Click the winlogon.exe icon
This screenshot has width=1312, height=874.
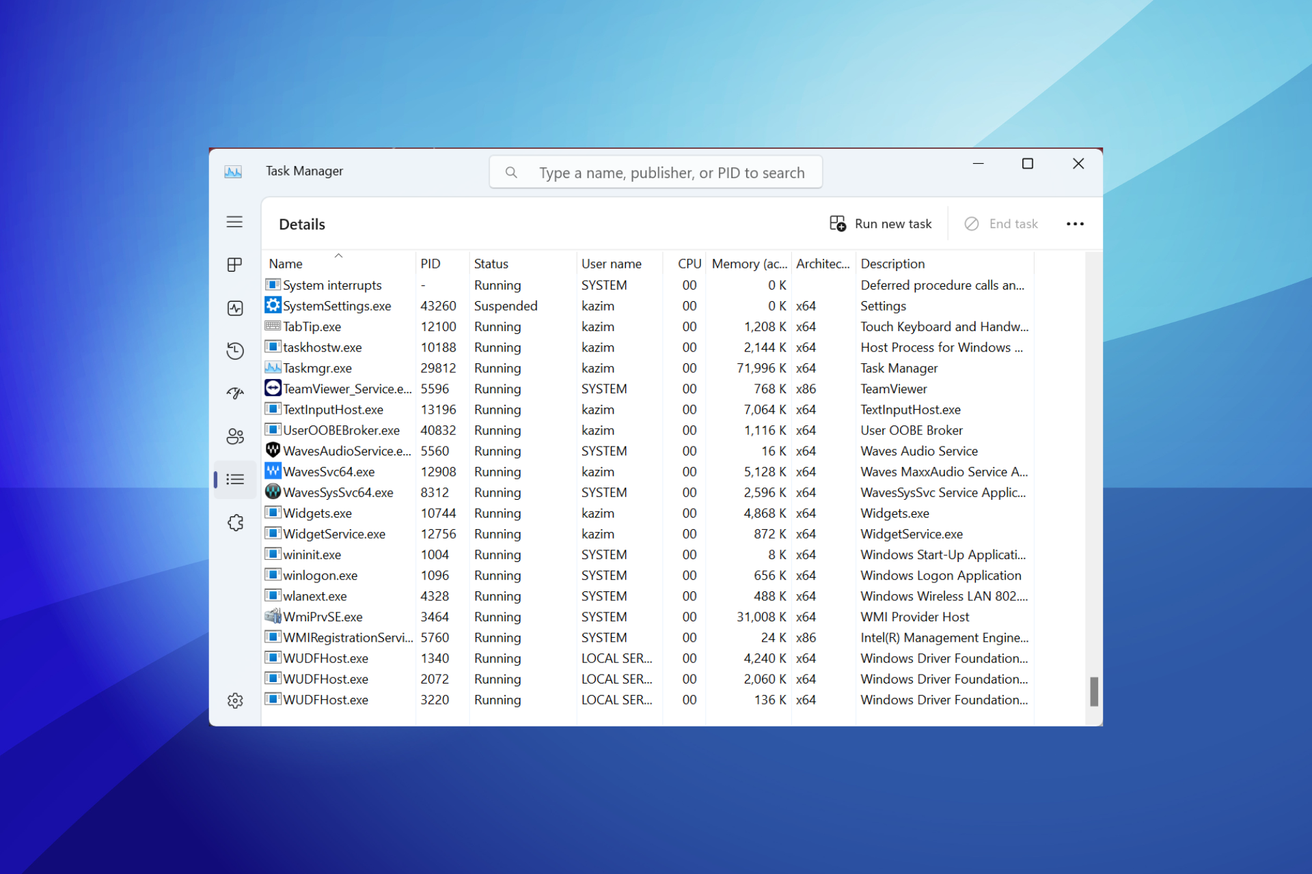273,574
